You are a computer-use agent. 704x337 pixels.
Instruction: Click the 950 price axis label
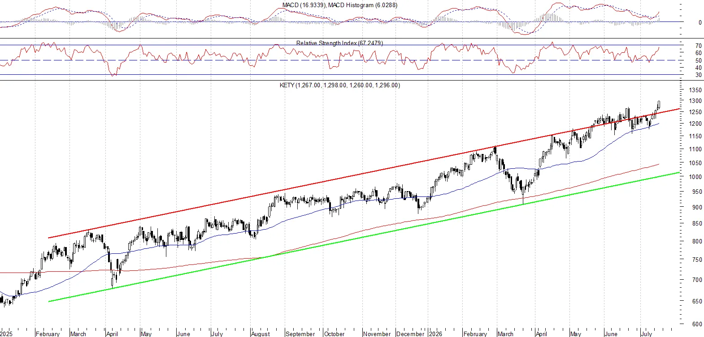(697, 192)
